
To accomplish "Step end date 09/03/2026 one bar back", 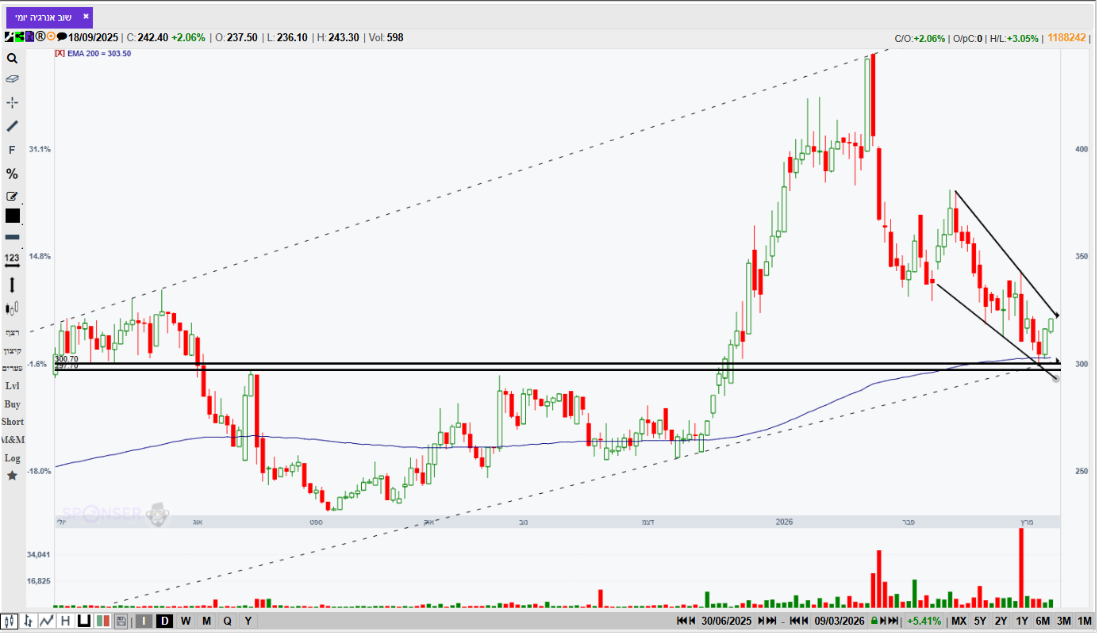I will (x=805, y=621).
